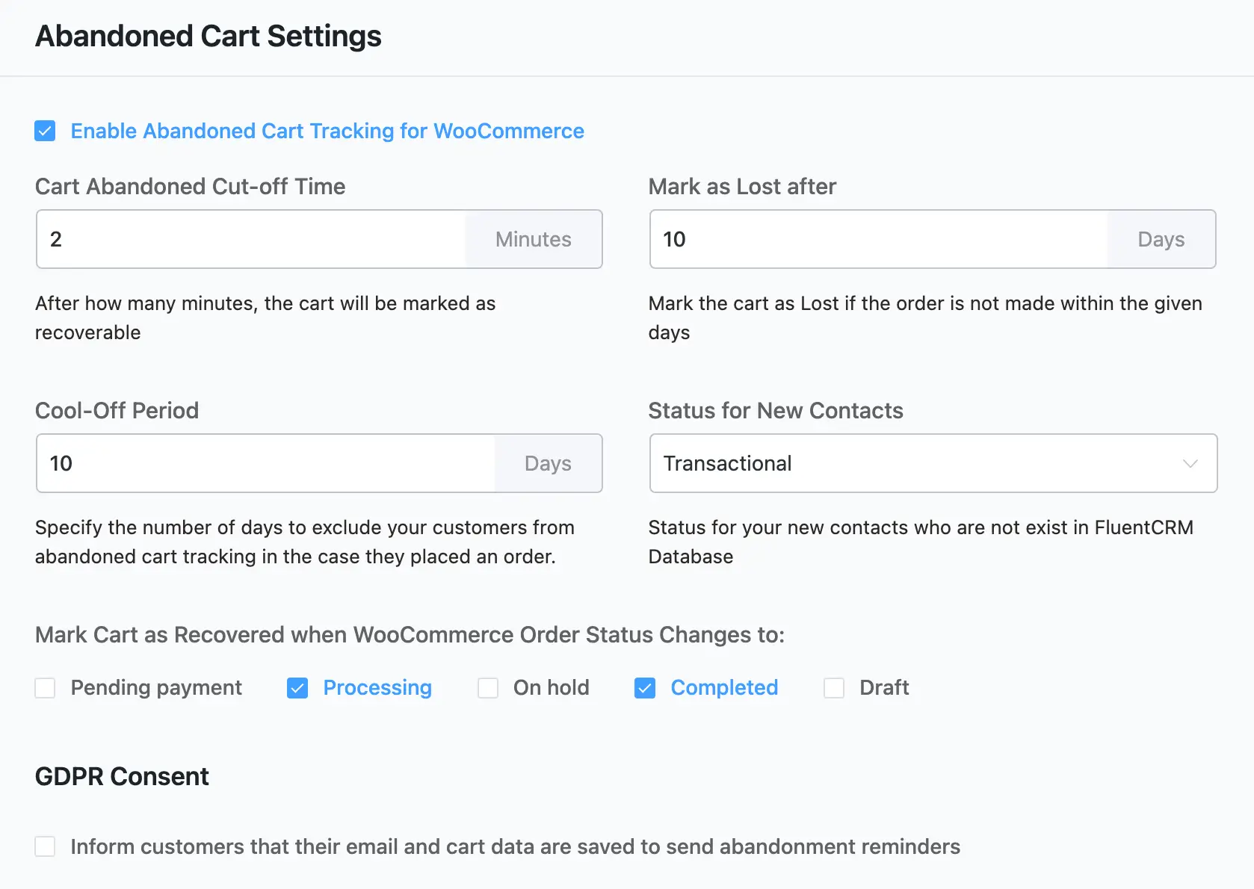Disable Abandoned Cart Tracking for WooCommerce

pyautogui.click(x=45, y=131)
